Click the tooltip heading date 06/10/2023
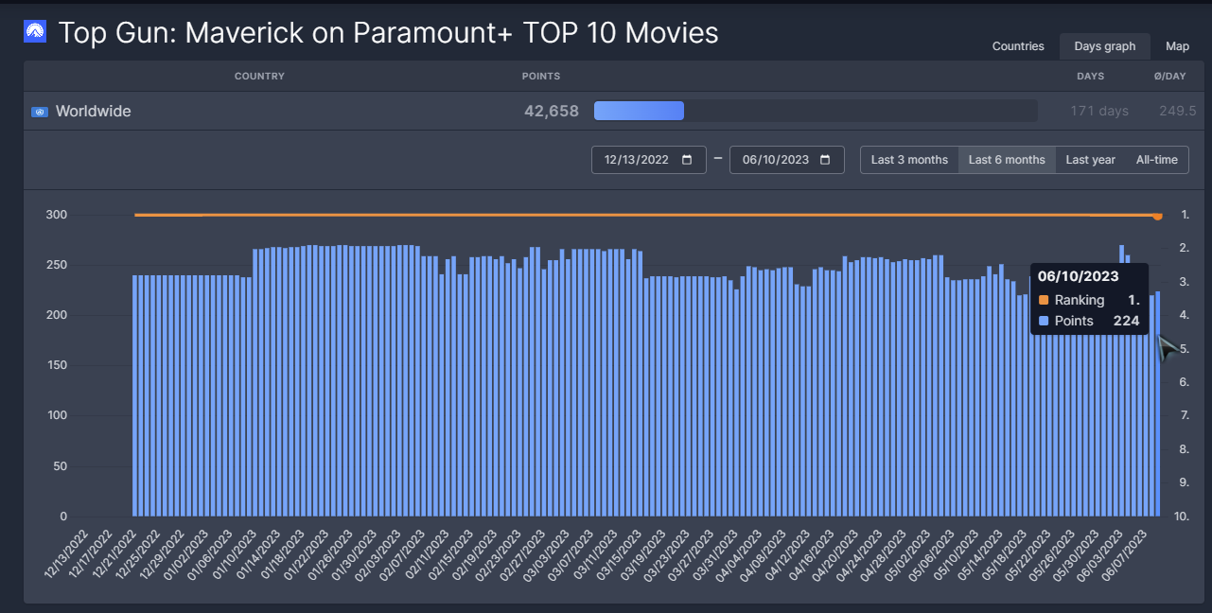 click(1079, 276)
